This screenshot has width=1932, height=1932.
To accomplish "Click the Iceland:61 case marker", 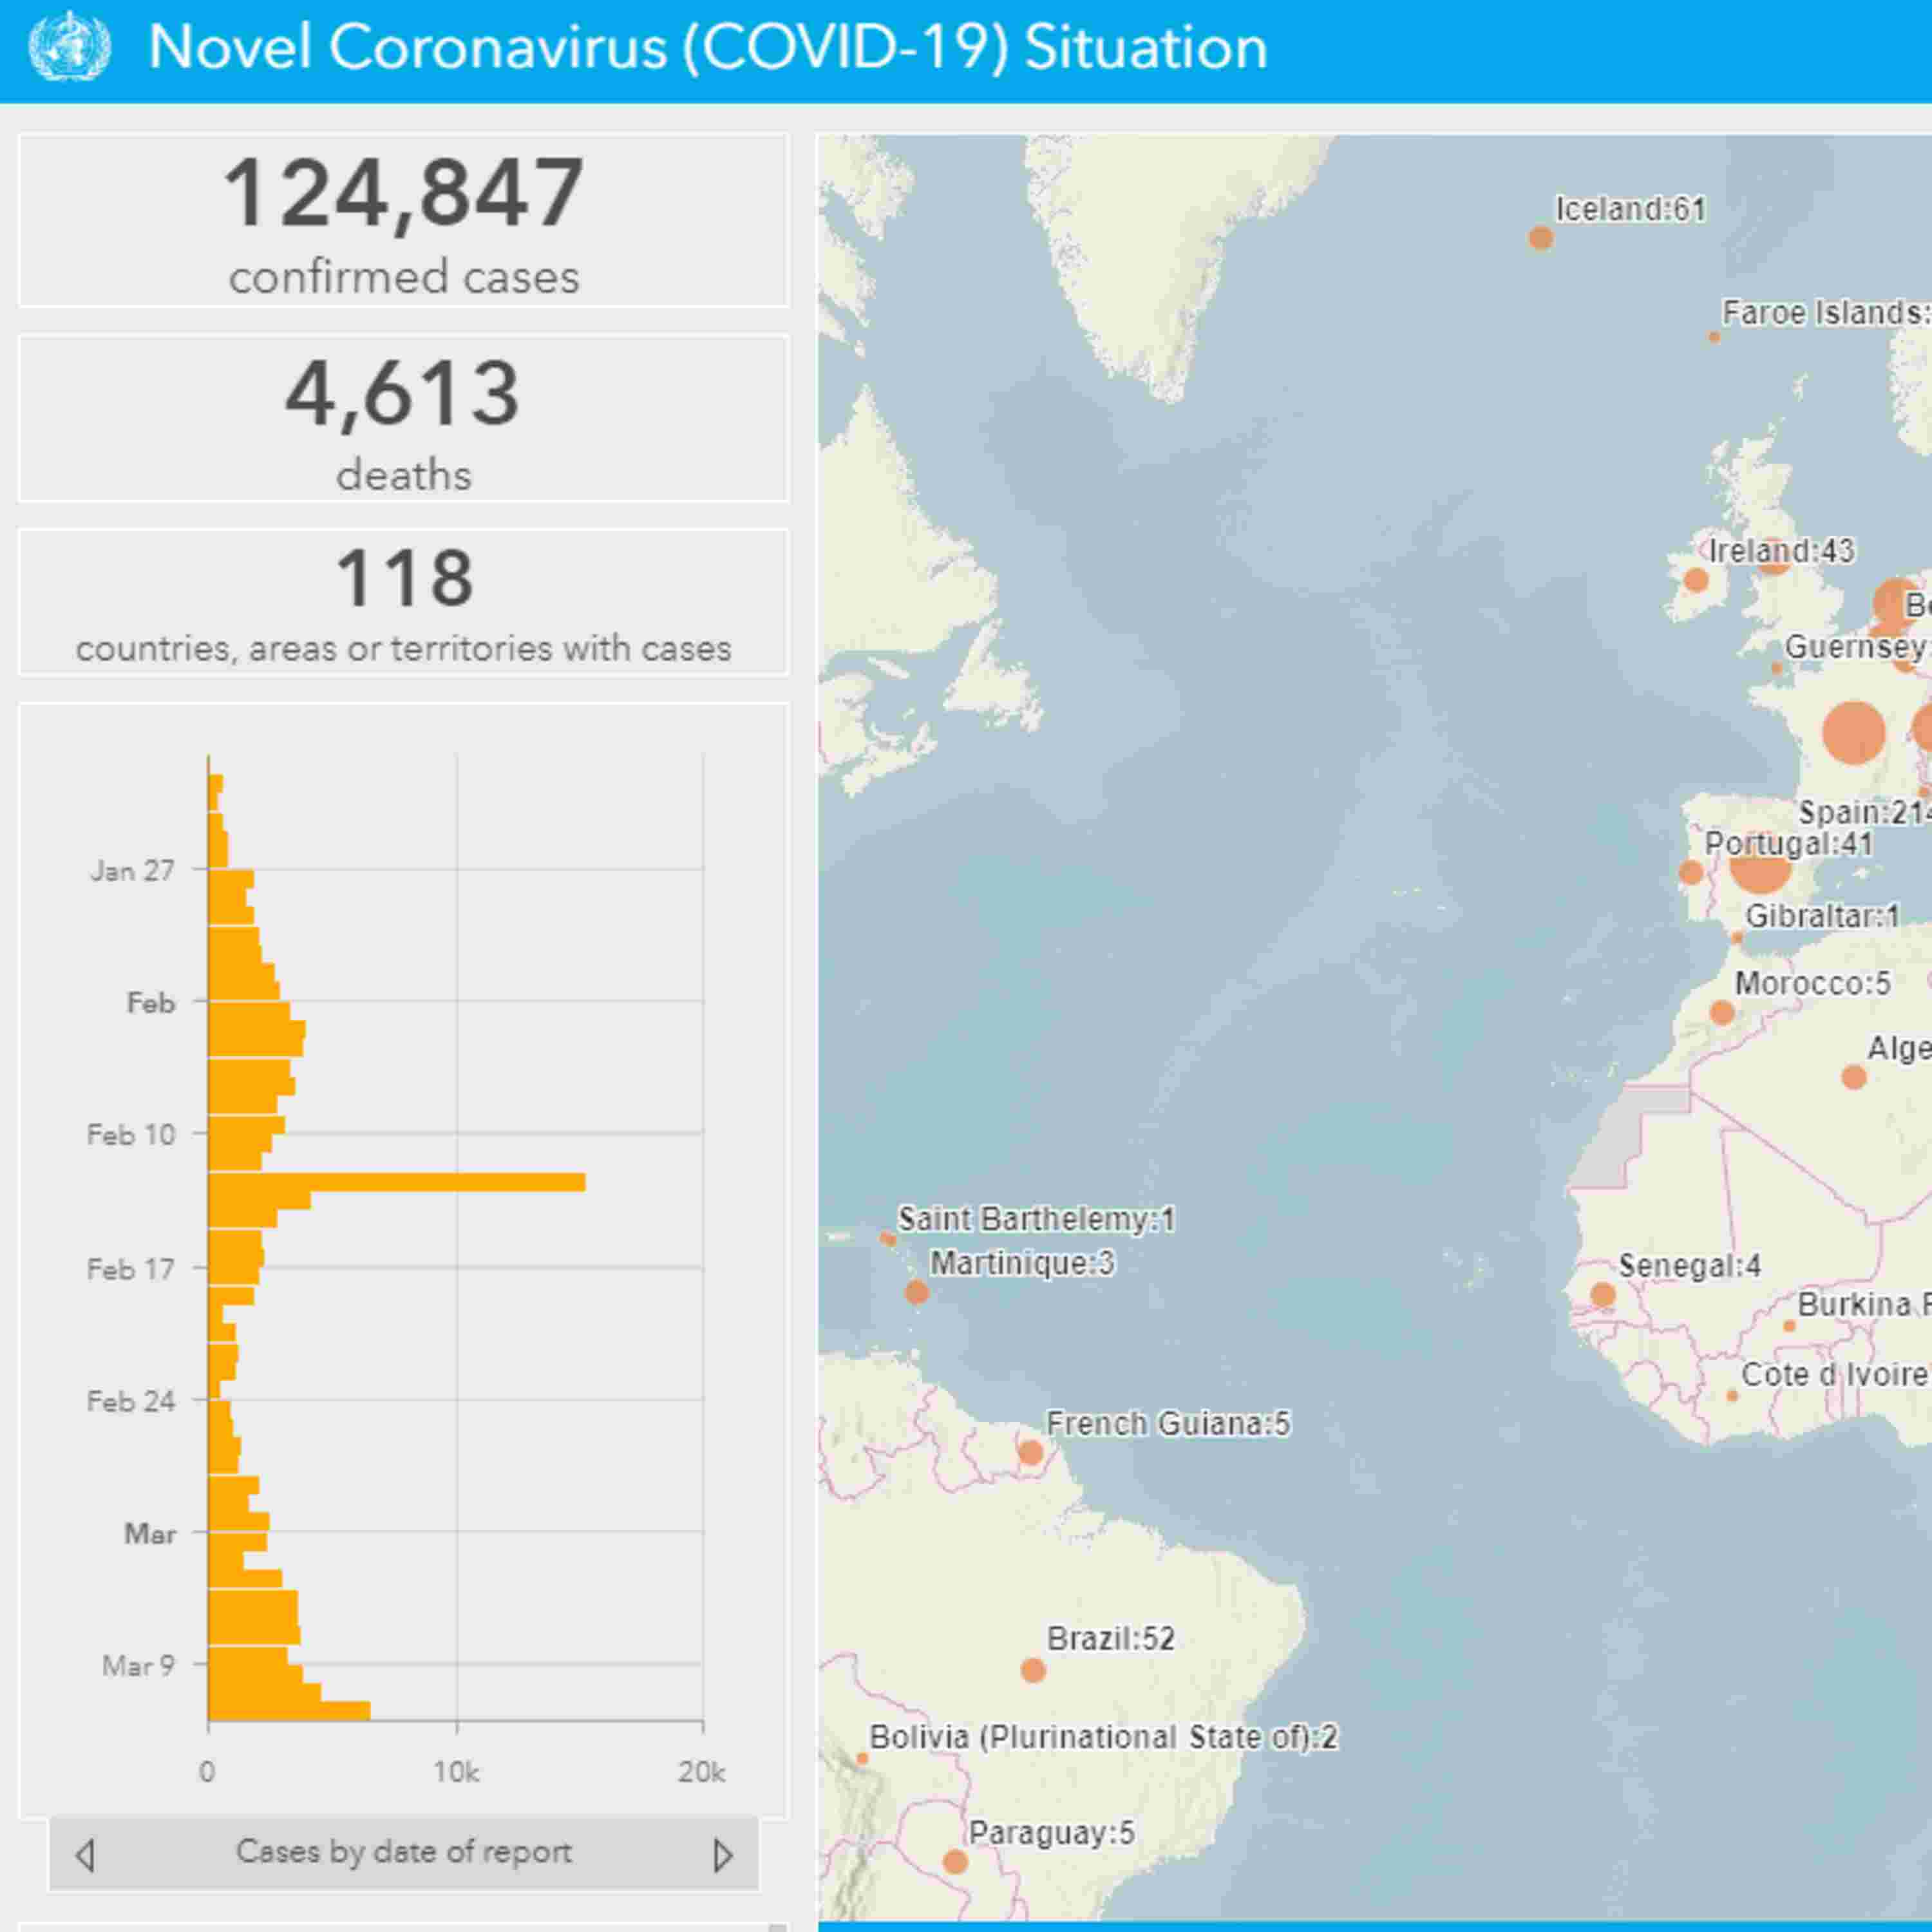I will click(1540, 238).
